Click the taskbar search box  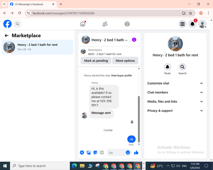(x=40, y=166)
